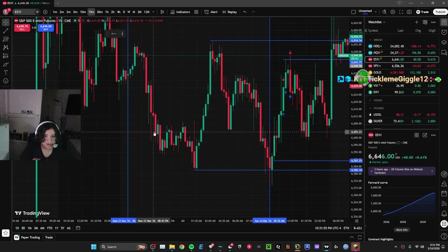This screenshot has height=252, width=448.
Task: Select the NQ1! watchlist row
Action: pos(401,53)
